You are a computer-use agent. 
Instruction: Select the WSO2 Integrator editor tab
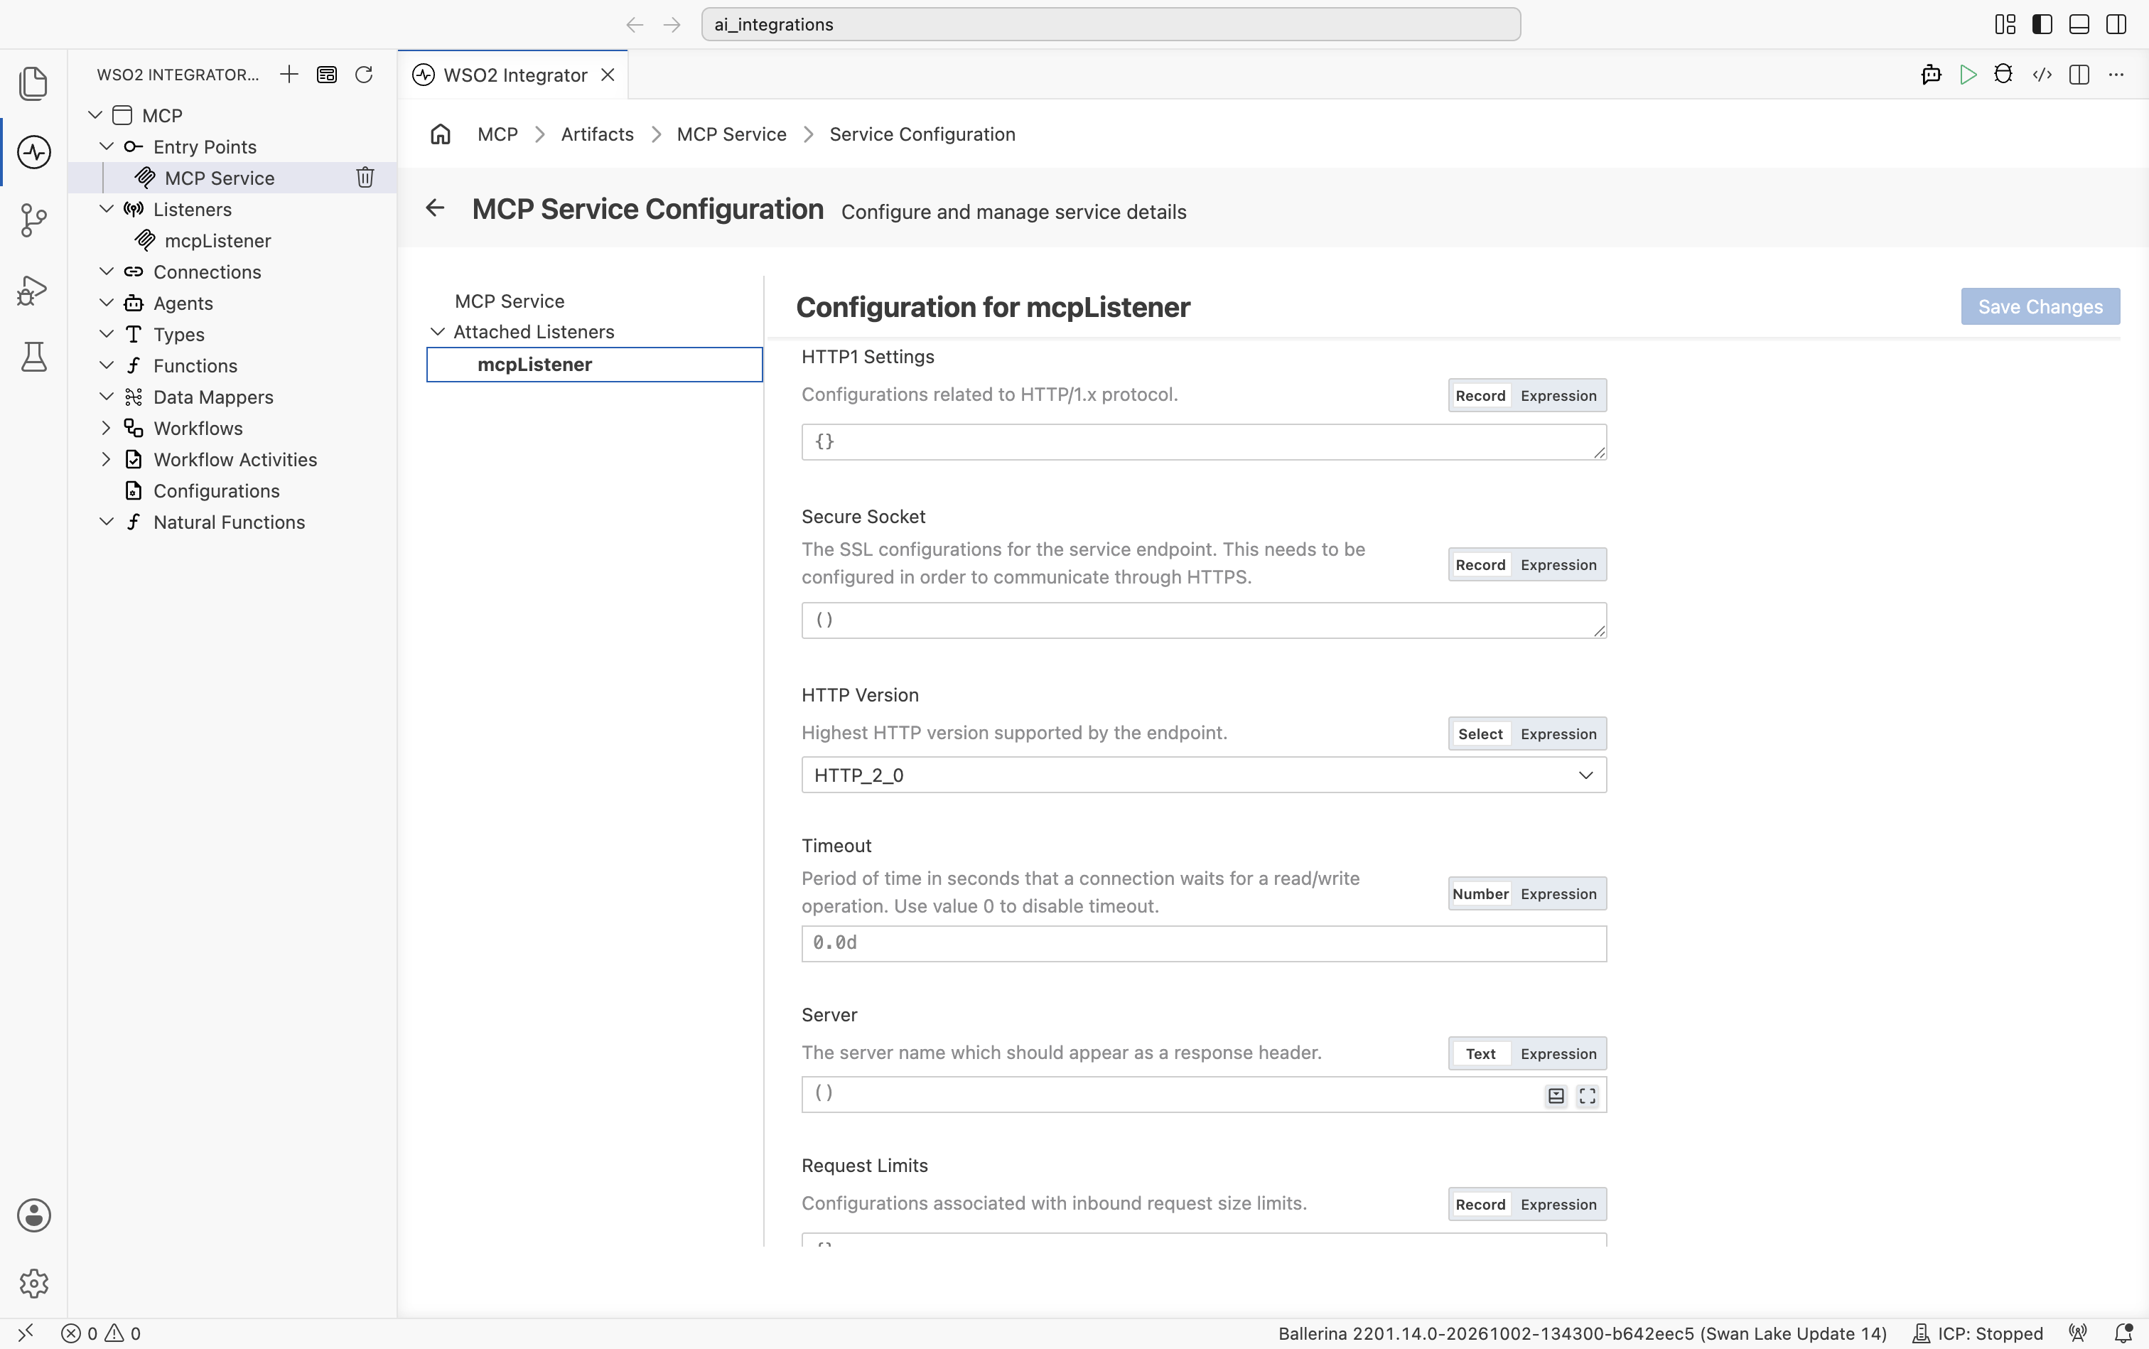click(x=514, y=75)
